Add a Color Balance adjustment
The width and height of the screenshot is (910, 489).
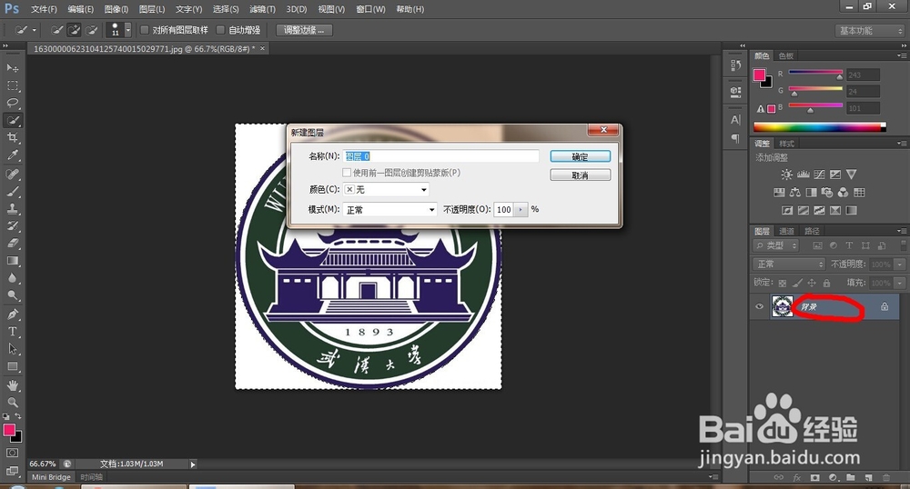click(x=795, y=193)
